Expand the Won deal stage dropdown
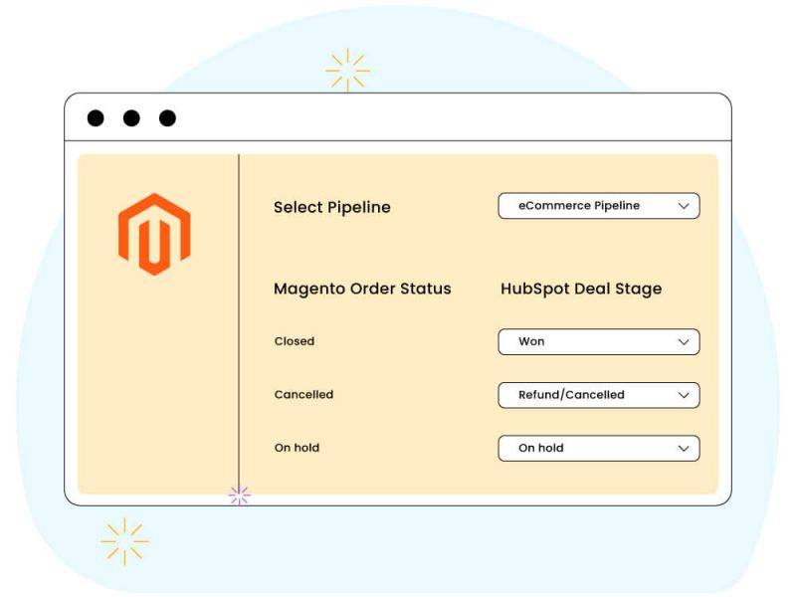 click(597, 341)
